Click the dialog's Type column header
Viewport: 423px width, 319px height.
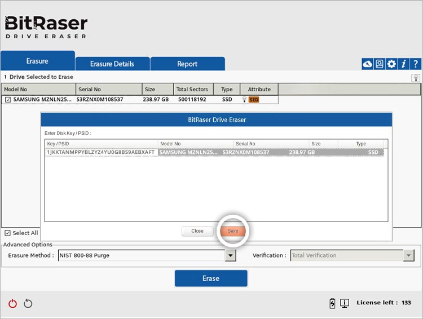coord(361,144)
